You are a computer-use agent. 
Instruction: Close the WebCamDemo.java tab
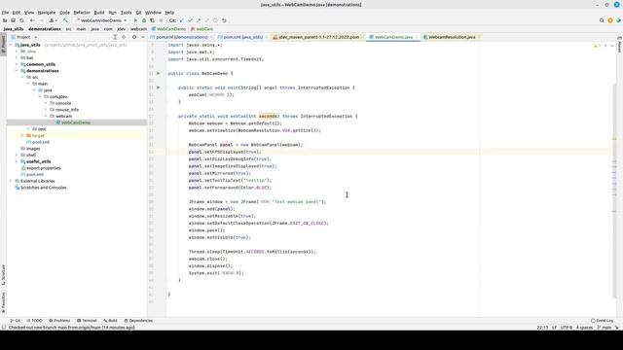coord(416,37)
